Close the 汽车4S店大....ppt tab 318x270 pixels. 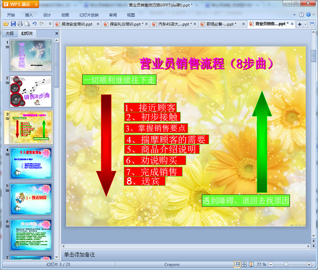[x=195, y=24]
